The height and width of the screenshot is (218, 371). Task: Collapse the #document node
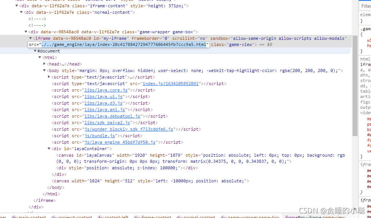click(x=35, y=51)
